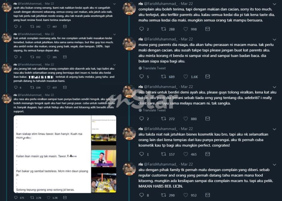Reply to the tweet with 8 replies

coord(142,195)
